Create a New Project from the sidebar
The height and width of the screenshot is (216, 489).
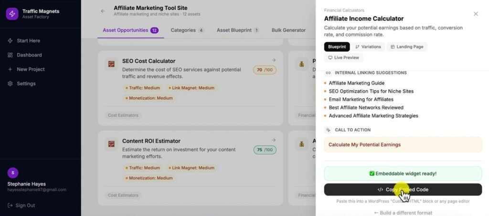point(31,69)
